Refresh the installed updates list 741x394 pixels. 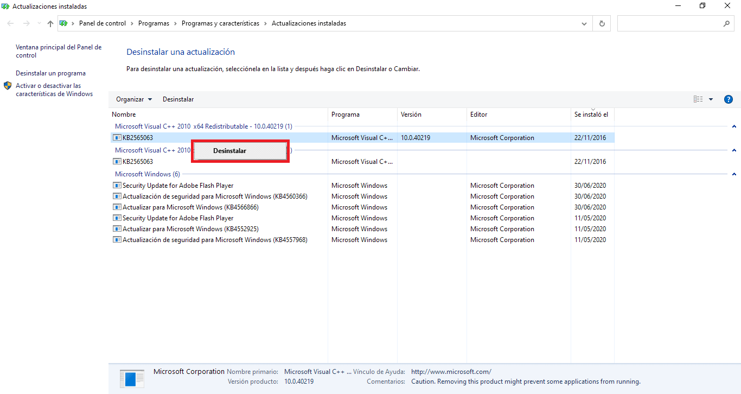[x=602, y=24]
